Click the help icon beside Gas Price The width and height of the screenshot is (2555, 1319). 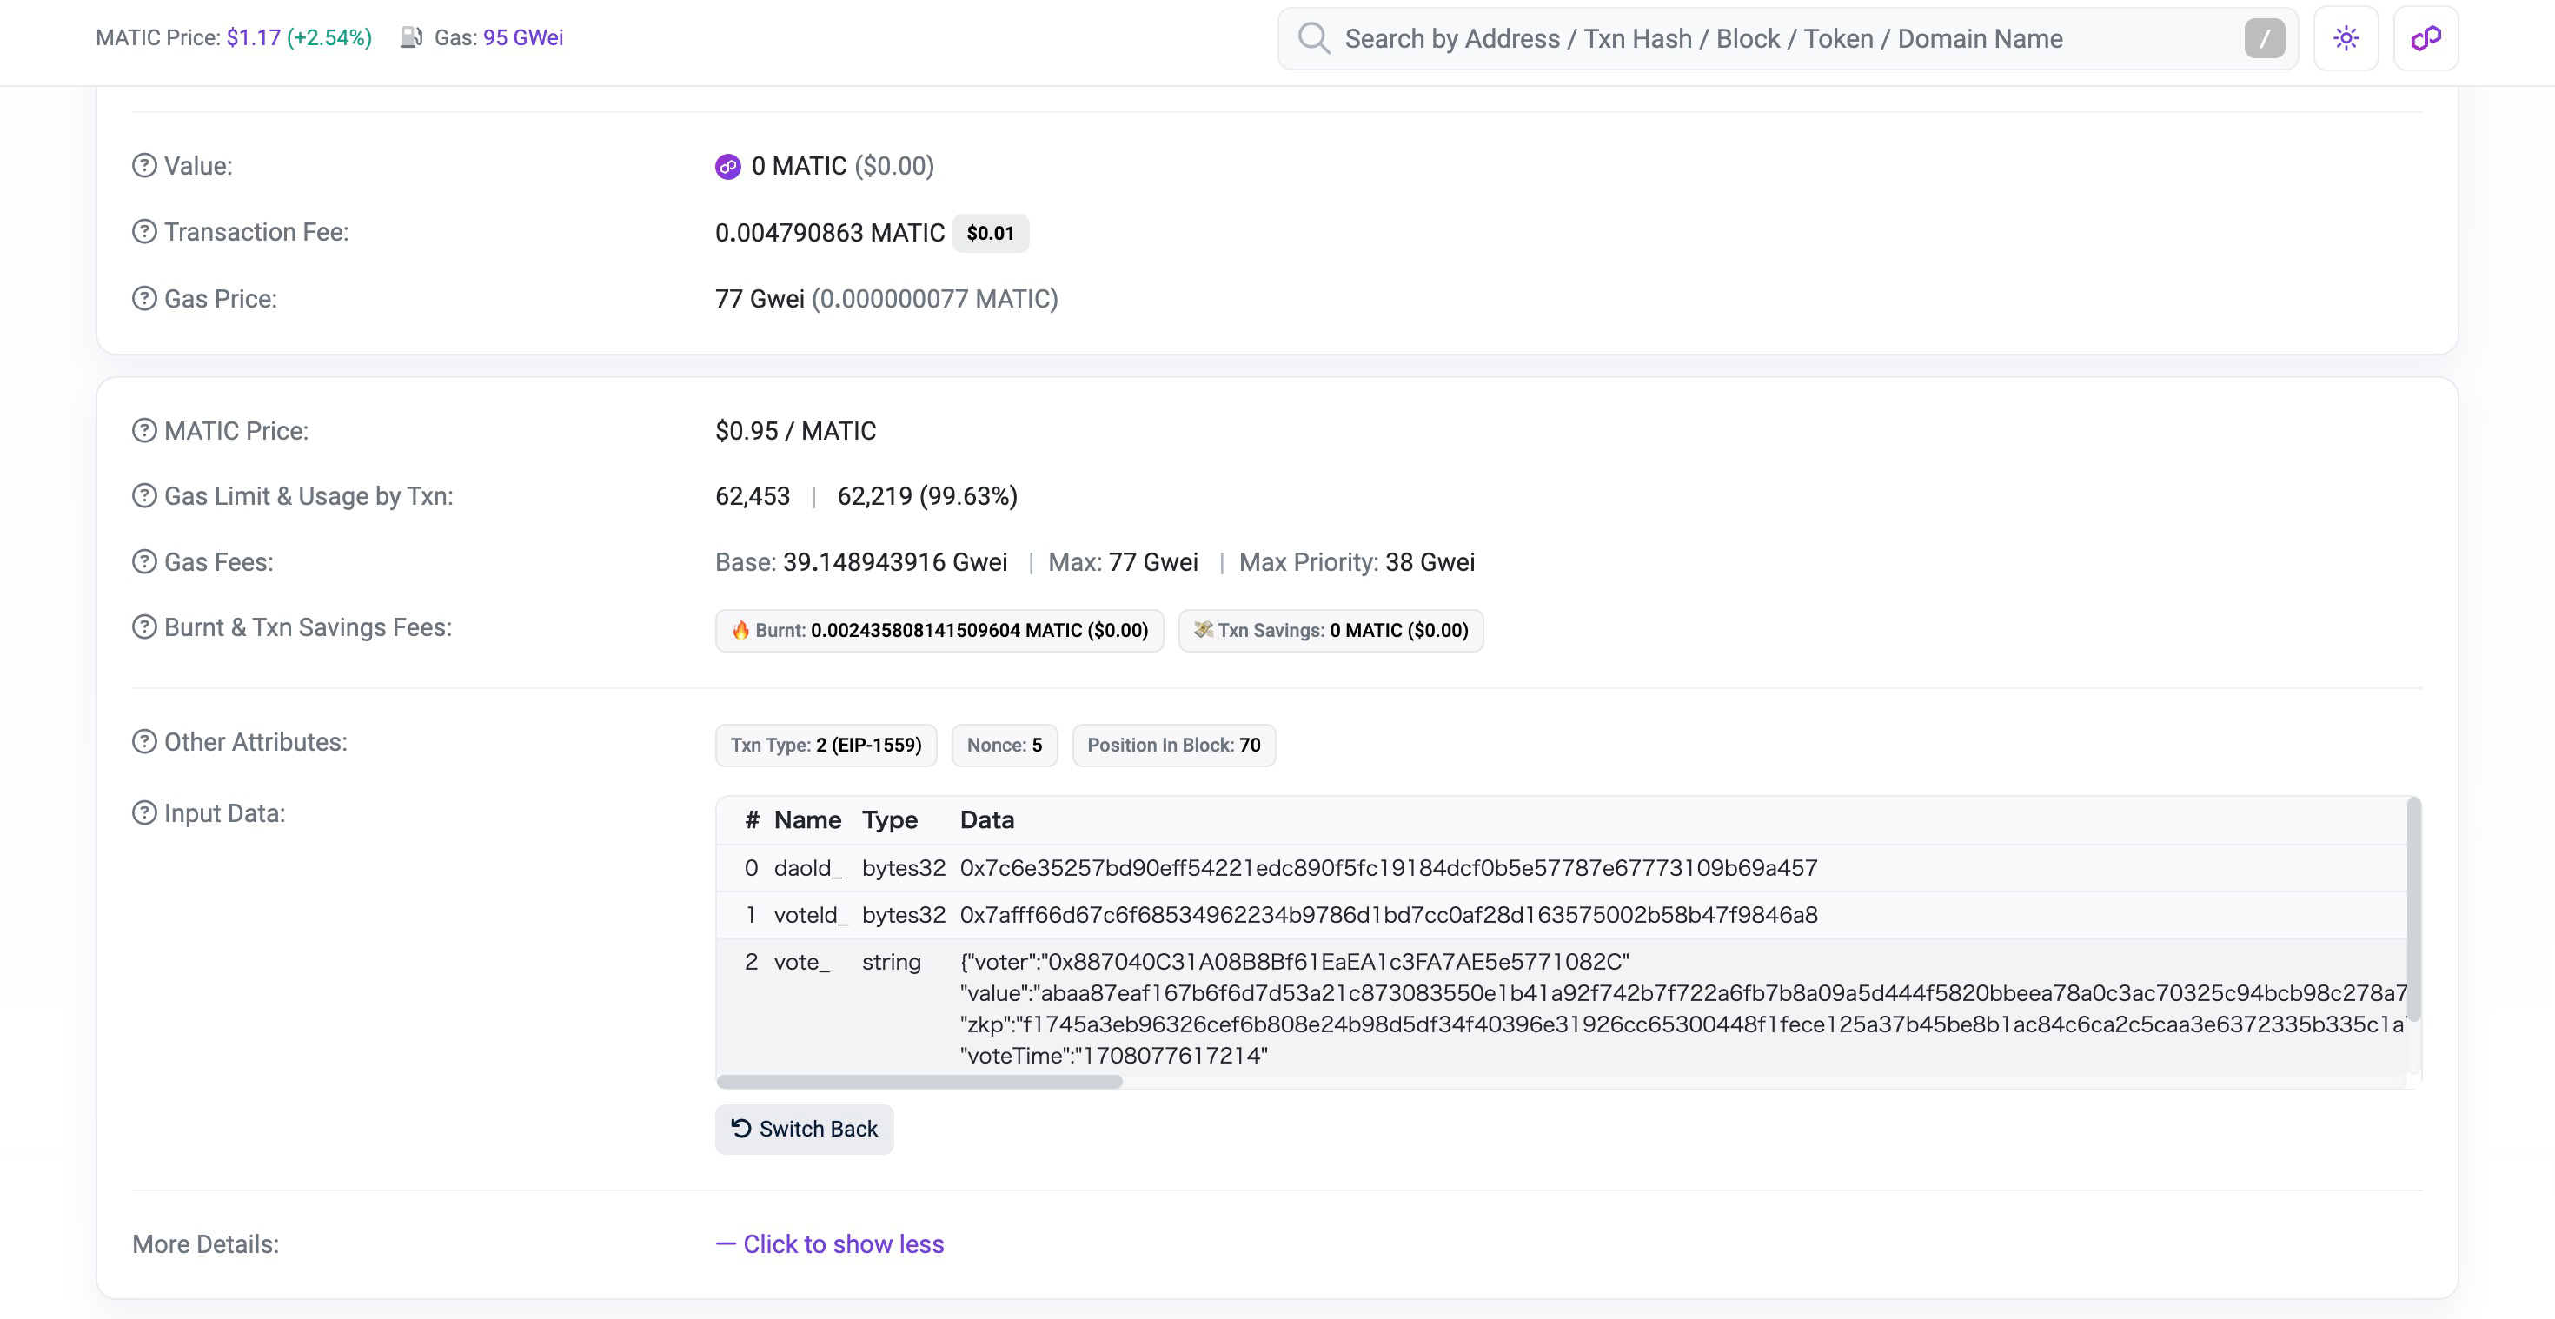point(145,299)
